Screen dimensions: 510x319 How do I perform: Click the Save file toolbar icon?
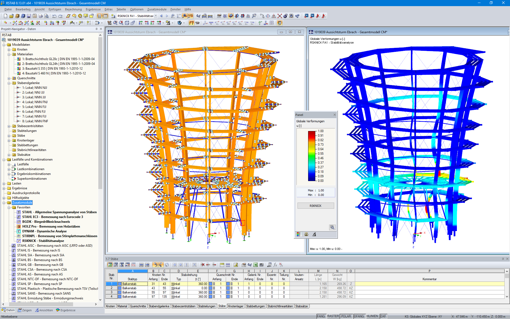pyautogui.click(x=29, y=16)
